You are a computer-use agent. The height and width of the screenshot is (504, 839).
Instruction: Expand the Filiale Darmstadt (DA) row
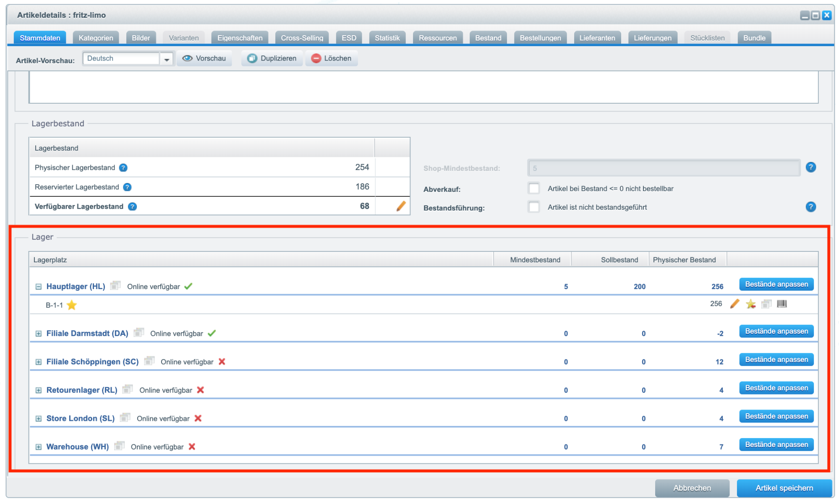tap(39, 334)
